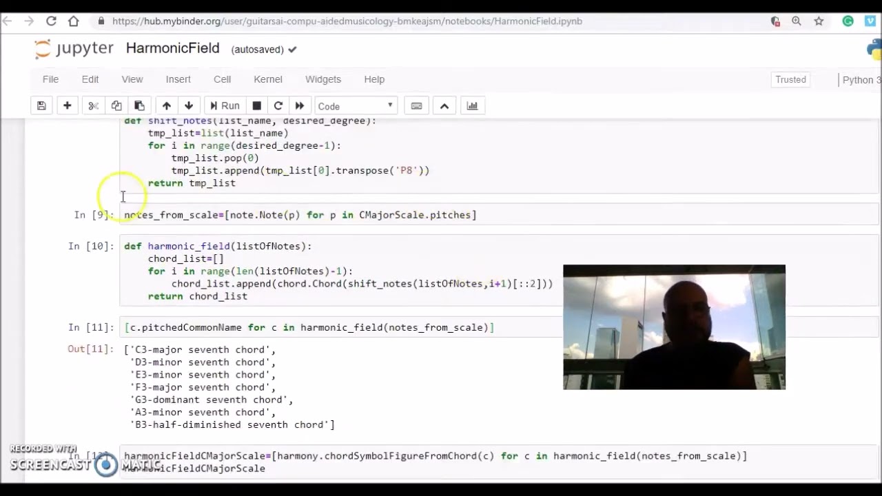Click the Grammarly extension icon
Image resolution: width=882 pixels, height=496 pixels.
(x=848, y=21)
